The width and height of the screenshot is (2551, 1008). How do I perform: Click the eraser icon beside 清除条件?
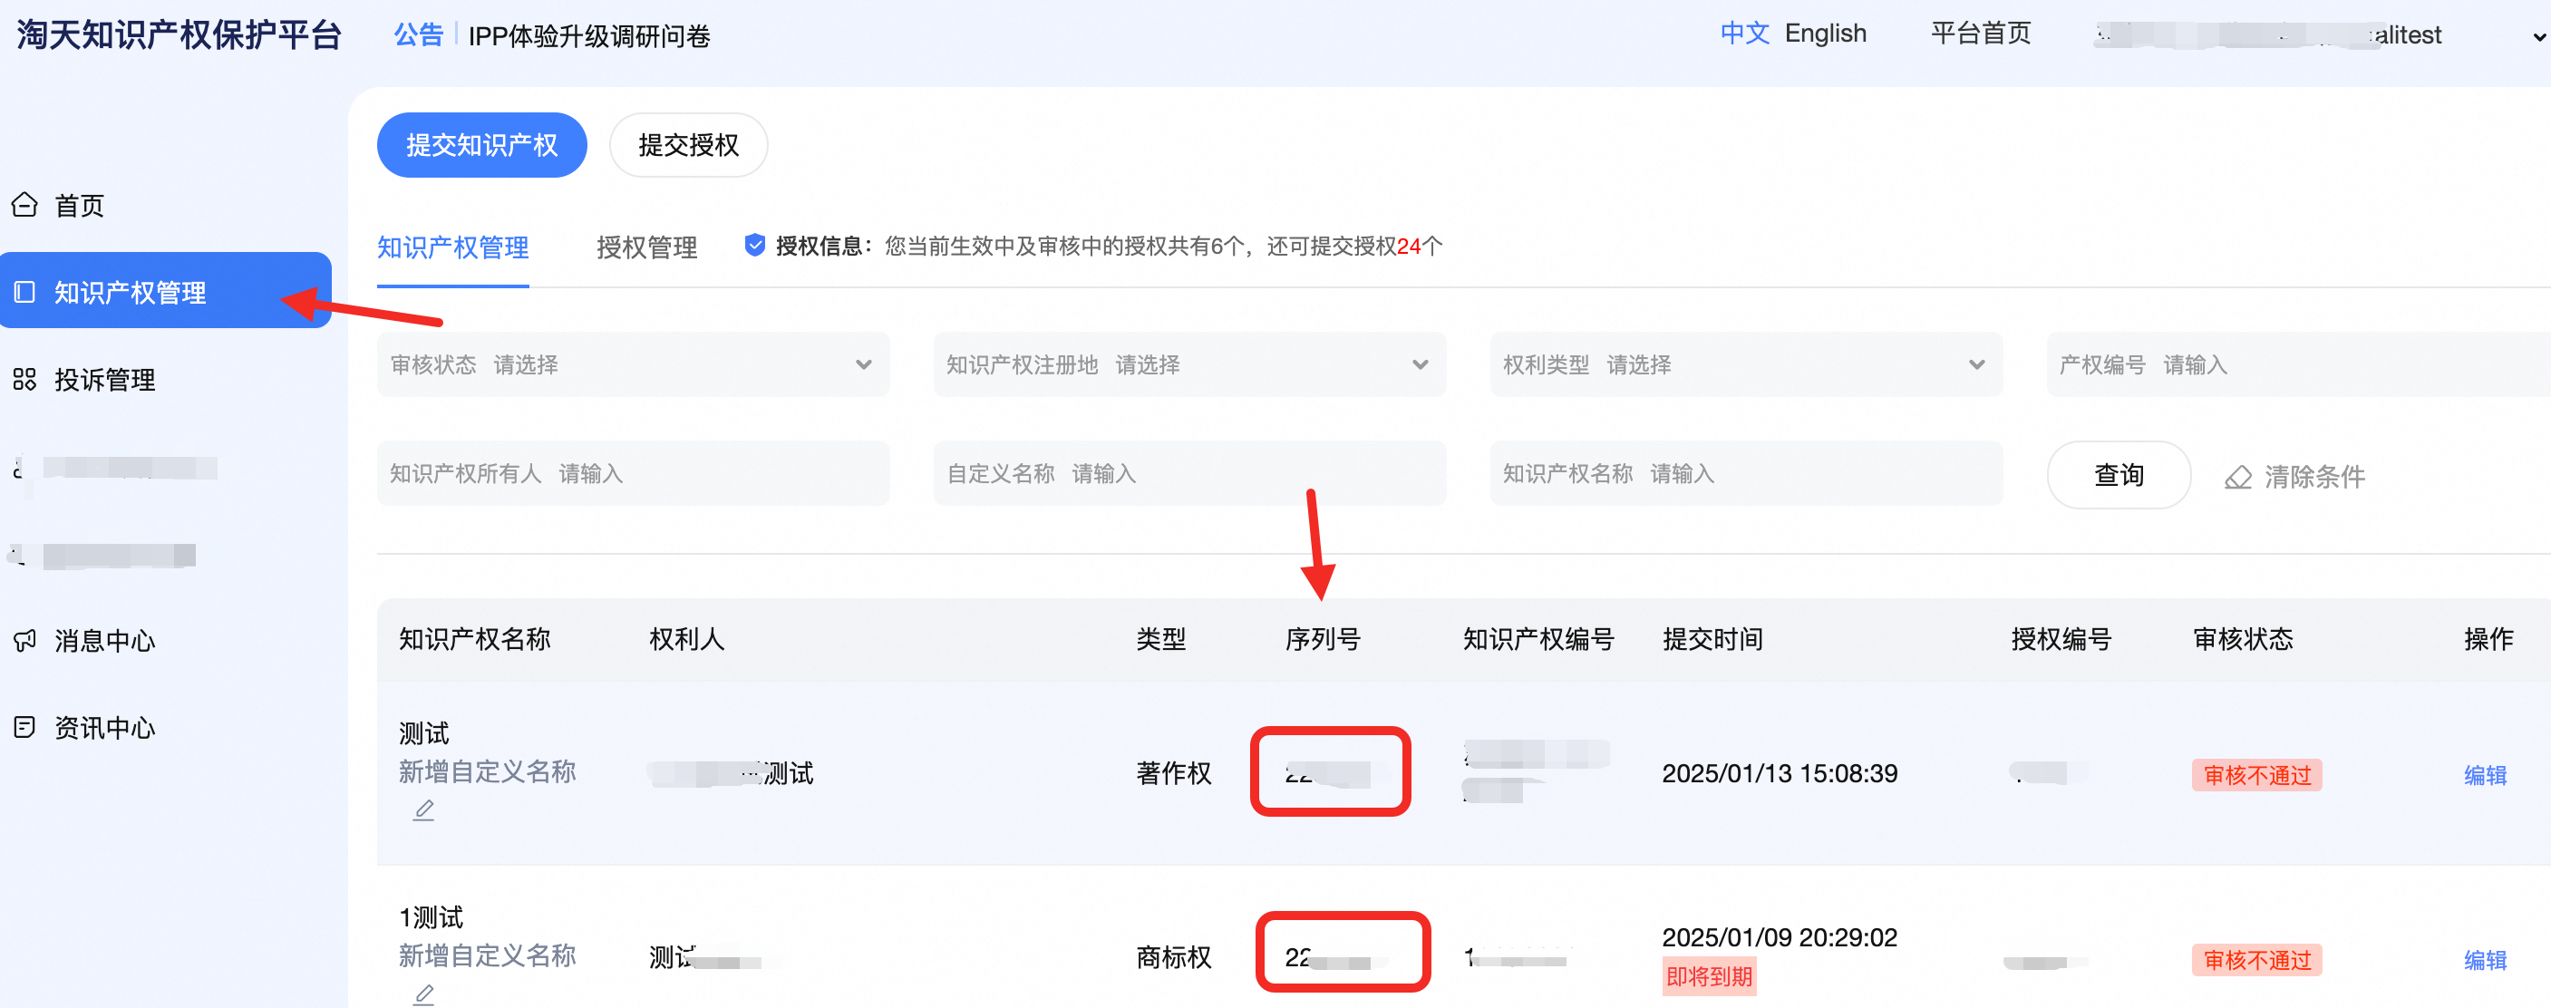point(2238,478)
